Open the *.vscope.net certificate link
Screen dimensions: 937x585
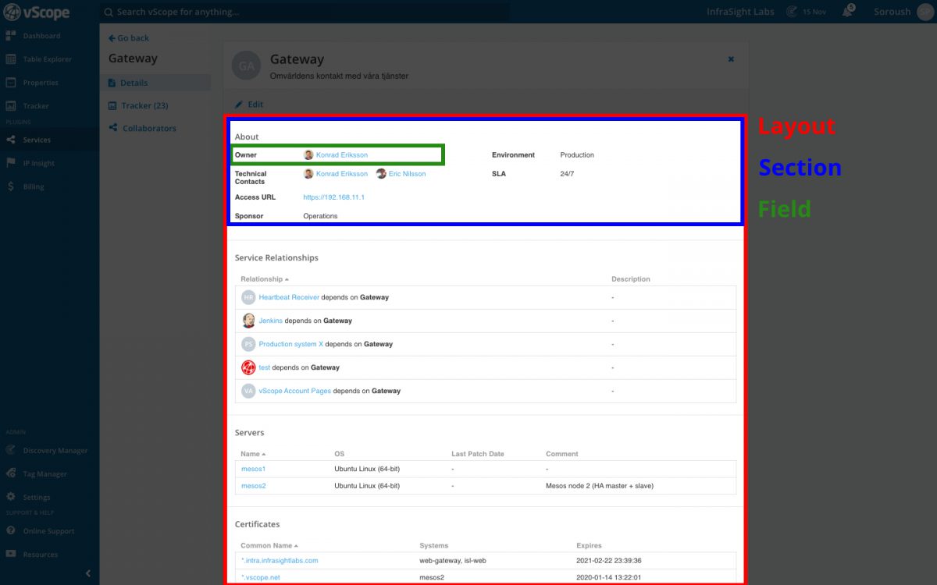(x=261, y=578)
